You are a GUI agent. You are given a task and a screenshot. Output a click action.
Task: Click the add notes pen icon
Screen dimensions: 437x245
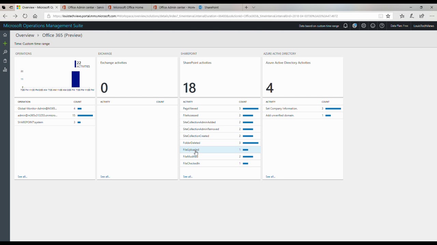[x=412, y=16]
